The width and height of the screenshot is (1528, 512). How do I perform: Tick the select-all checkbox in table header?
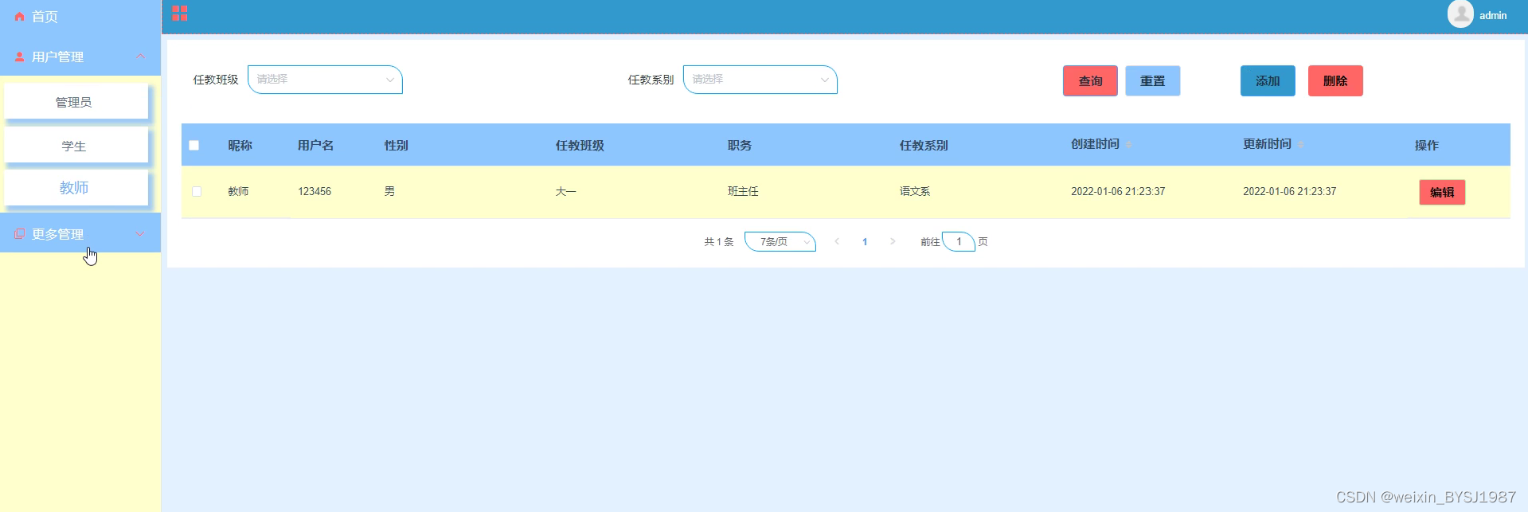coord(193,145)
